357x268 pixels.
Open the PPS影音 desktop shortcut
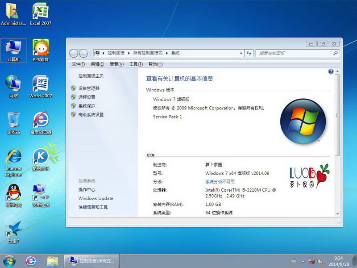(x=41, y=50)
